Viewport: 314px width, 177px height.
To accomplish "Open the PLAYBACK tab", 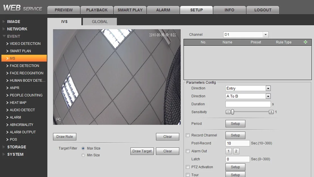I will [97, 10].
